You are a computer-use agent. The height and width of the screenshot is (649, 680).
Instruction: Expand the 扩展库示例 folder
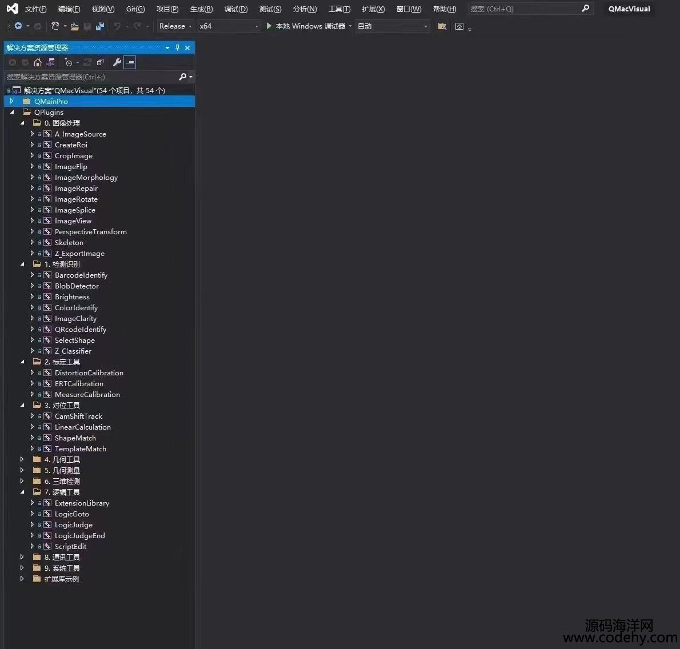(22, 579)
